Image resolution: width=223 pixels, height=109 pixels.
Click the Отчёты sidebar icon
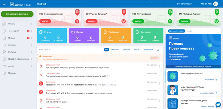pos(4,24)
